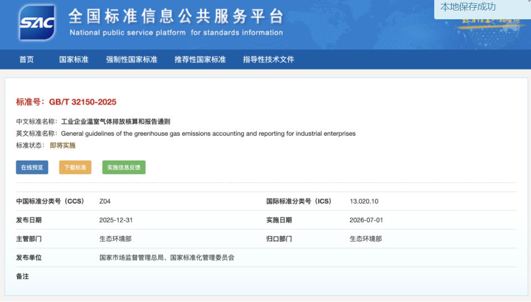Switch to 指导性技术文件 in the navigation bar
This screenshot has width=531, height=302.
[x=268, y=60]
